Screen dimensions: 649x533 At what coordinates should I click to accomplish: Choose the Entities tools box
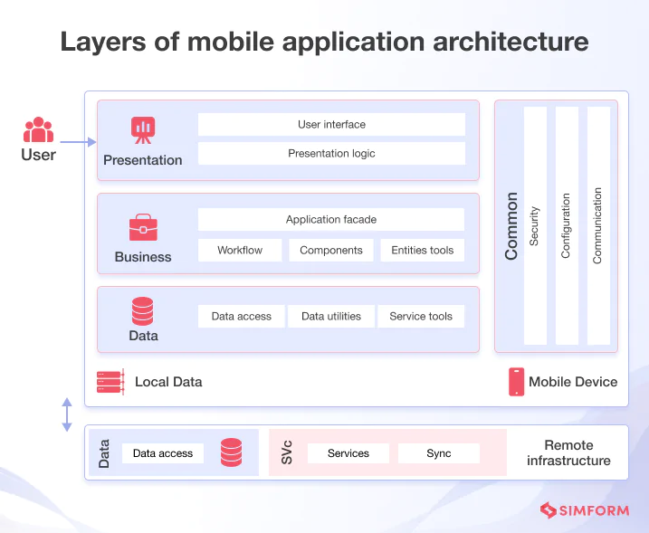tap(422, 251)
